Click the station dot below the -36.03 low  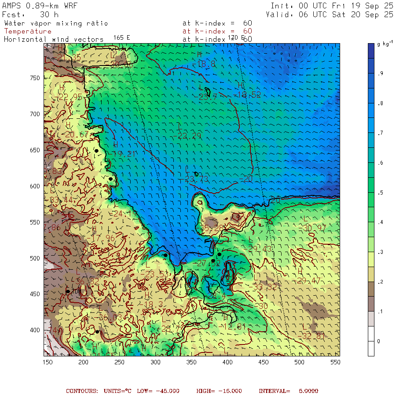[x=97, y=332]
